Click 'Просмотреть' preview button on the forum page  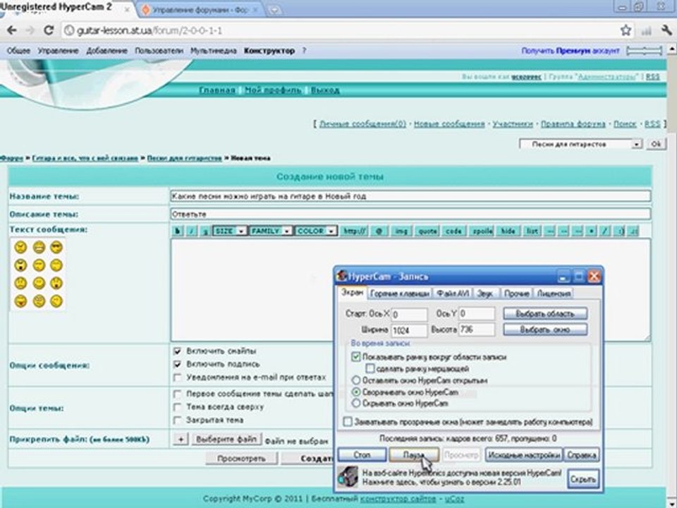click(x=241, y=459)
